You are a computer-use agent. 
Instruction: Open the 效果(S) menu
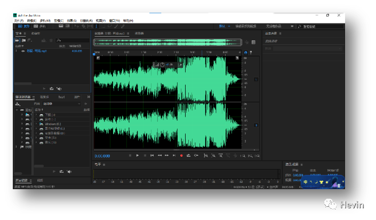pyautogui.click(x=71, y=21)
